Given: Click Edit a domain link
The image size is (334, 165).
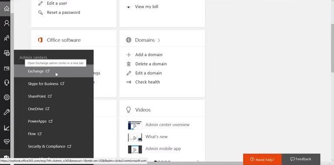Looking at the screenshot, I should click(x=148, y=73).
